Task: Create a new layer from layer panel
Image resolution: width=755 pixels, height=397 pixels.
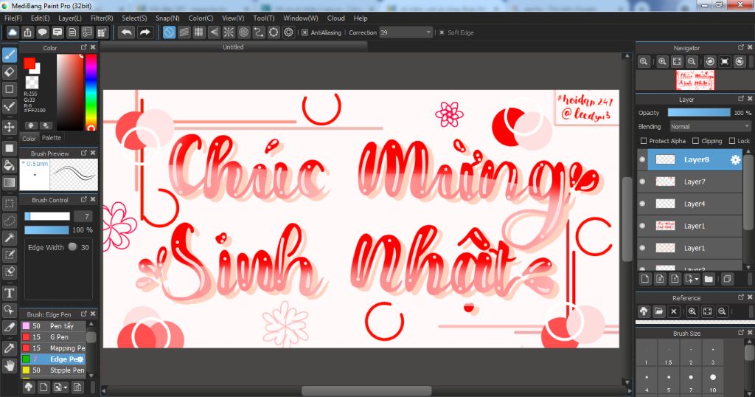Action: 645,279
